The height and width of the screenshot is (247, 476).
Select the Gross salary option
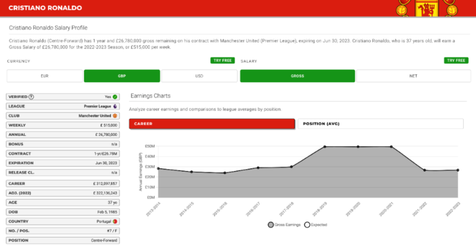(x=297, y=76)
